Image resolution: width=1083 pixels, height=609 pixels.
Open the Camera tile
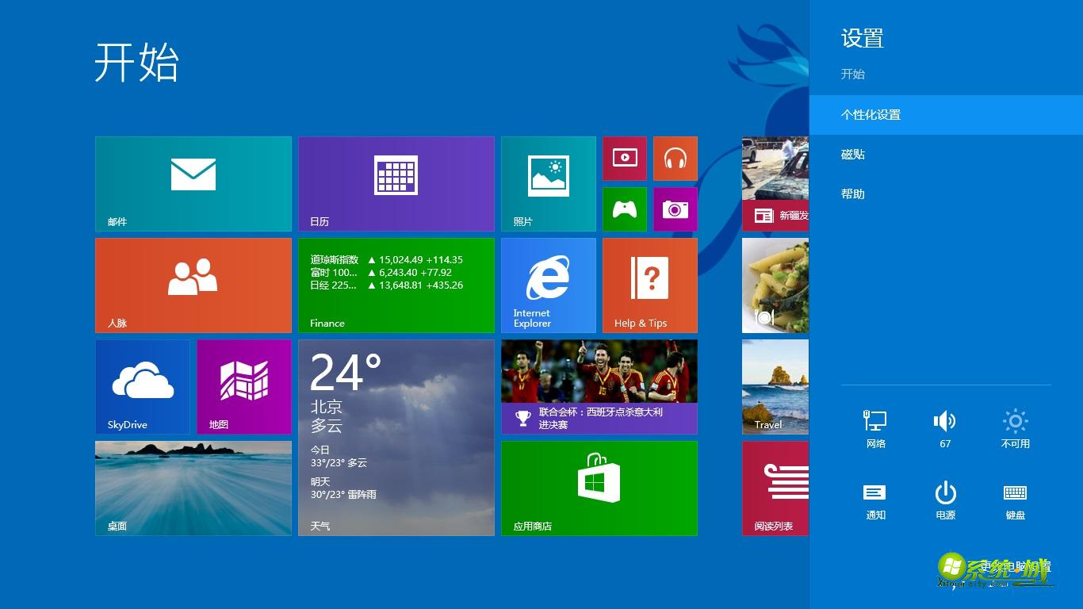coord(675,209)
